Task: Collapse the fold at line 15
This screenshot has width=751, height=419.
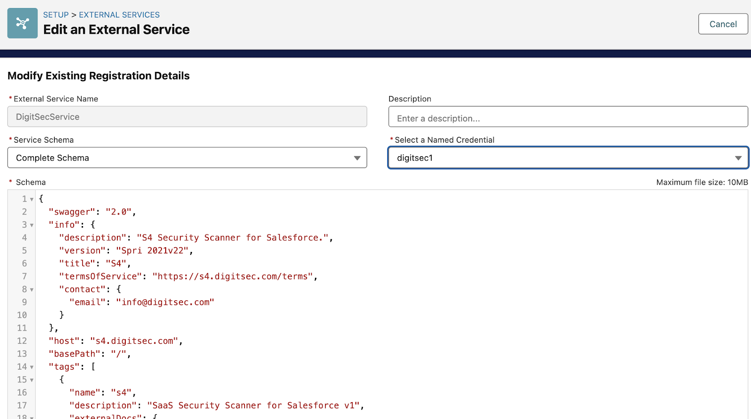Action: 32,380
